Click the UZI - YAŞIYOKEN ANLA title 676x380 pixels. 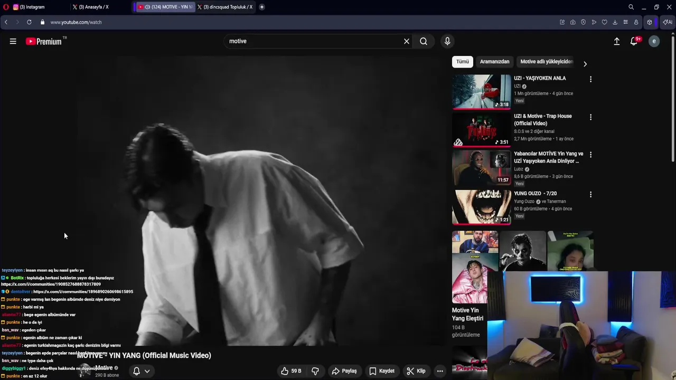coord(540,78)
